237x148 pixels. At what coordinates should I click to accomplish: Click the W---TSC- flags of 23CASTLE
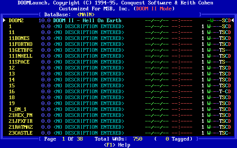219,133
